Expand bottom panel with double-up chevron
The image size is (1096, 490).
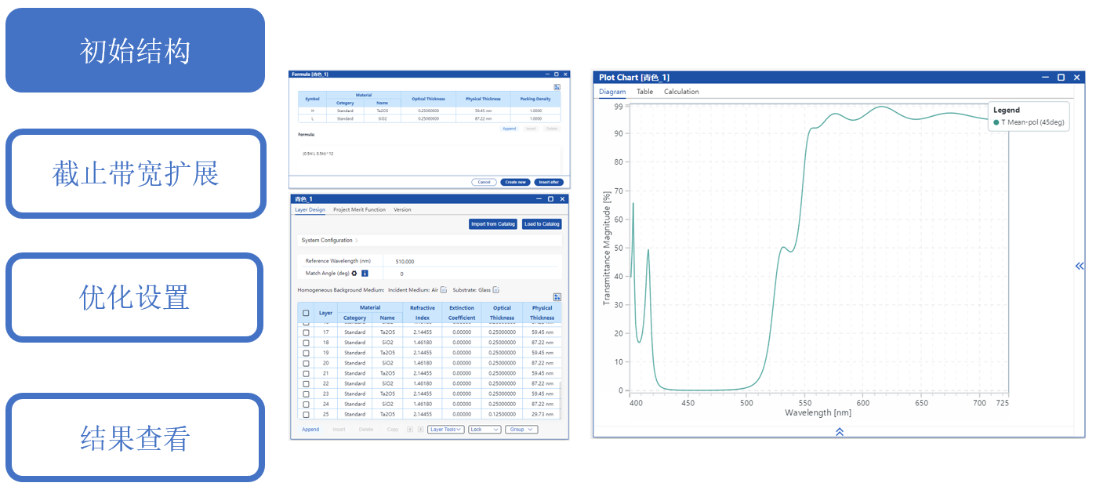click(839, 431)
